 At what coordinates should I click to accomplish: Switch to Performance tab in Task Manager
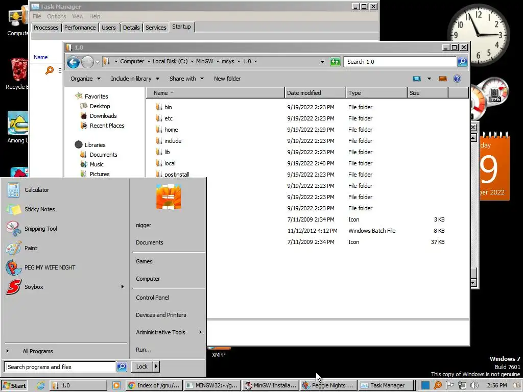(80, 28)
